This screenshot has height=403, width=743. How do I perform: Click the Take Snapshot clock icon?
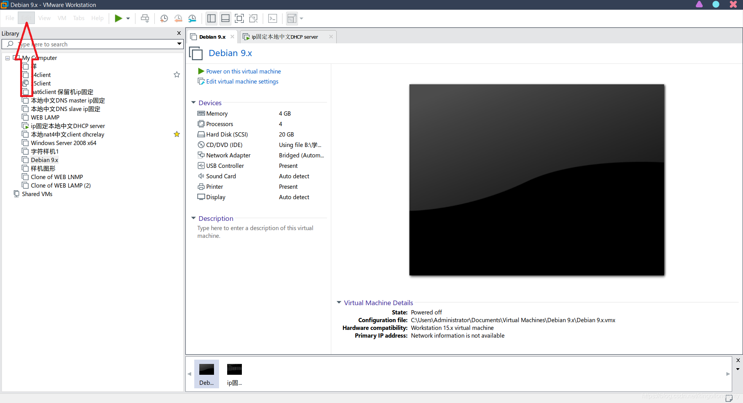click(x=164, y=18)
